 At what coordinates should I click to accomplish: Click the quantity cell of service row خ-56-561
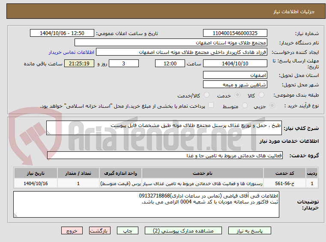[78, 184]
